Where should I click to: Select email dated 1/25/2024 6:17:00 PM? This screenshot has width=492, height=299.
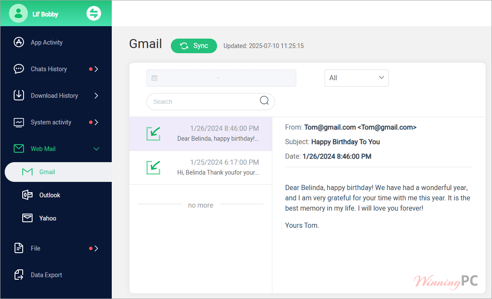[x=200, y=168]
